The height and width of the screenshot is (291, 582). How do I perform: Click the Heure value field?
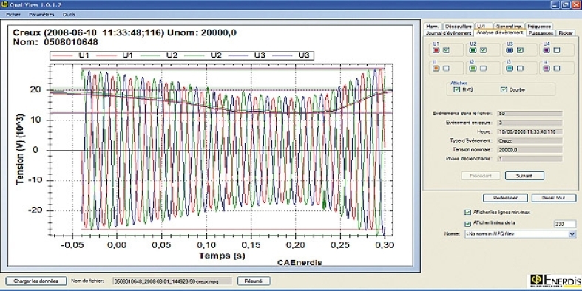click(529, 131)
